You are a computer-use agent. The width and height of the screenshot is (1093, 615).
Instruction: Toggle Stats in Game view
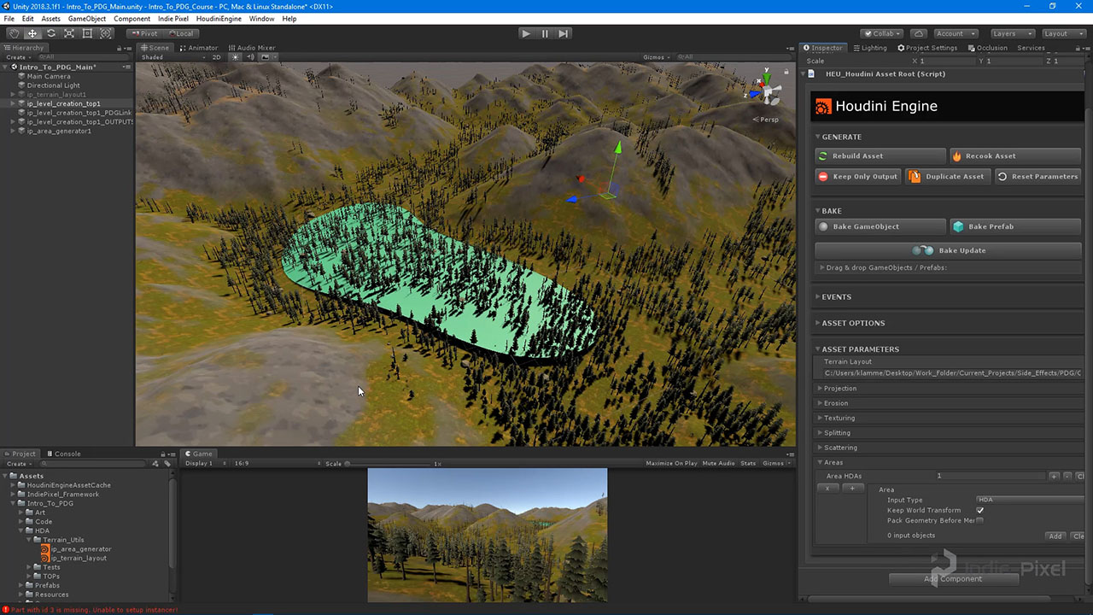(x=748, y=464)
